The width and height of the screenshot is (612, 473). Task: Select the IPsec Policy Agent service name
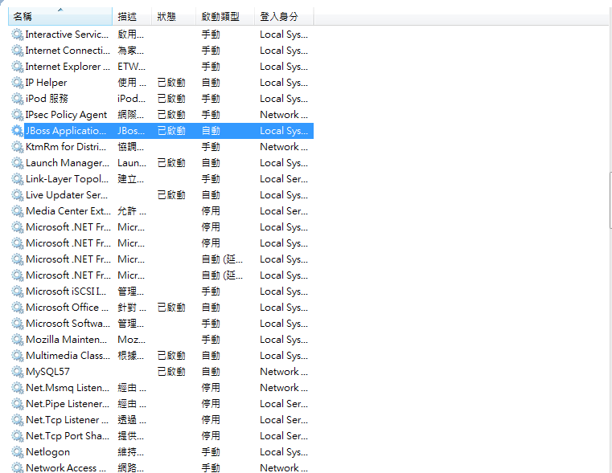(66, 115)
